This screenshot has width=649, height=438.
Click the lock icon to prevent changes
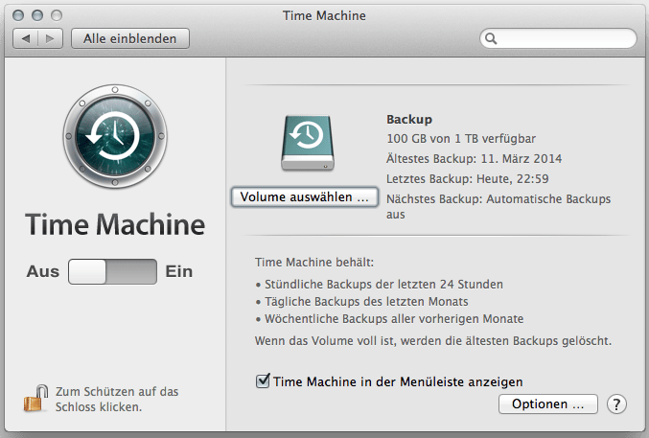(x=35, y=399)
